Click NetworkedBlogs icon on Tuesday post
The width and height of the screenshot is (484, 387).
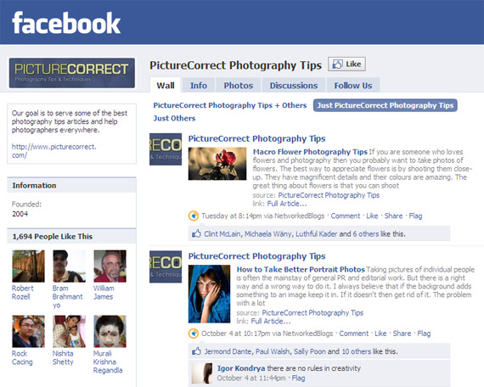coord(194,216)
